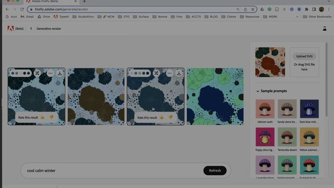Select the second brown-flower recolor result
This screenshot has width=334, height=188.
pos(96,96)
